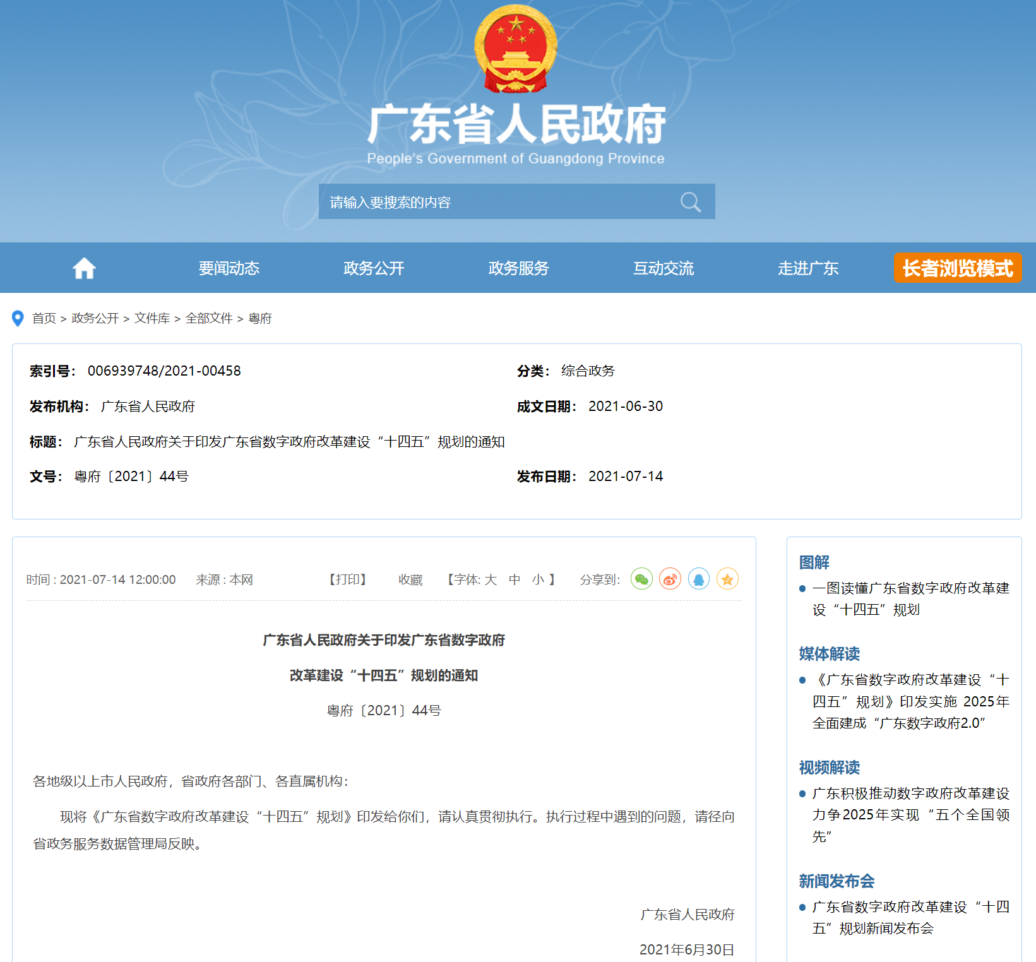Open the 一图读懂 infographic link
This screenshot has width=1036, height=962.
[x=910, y=598]
